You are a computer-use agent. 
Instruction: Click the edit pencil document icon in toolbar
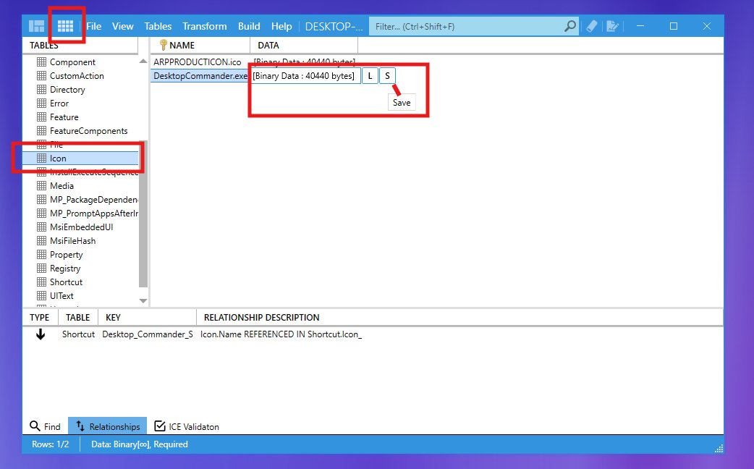(612, 26)
